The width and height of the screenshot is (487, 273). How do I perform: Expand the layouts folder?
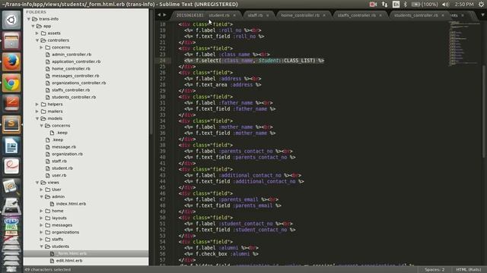tap(41, 218)
